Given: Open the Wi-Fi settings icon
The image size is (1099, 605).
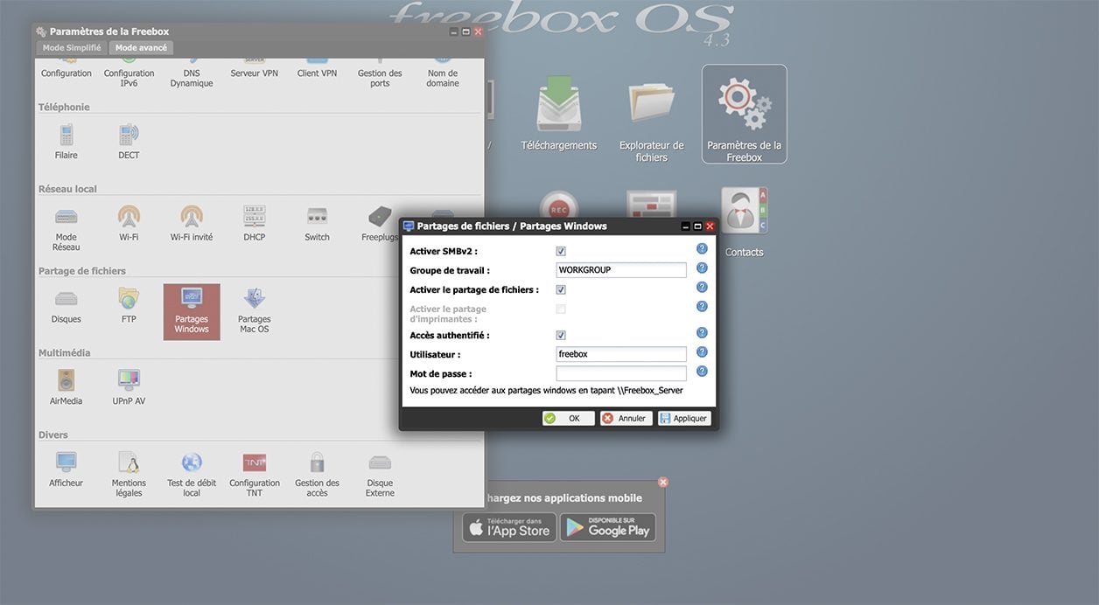Looking at the screenshot, I should (x=129, y=224).
